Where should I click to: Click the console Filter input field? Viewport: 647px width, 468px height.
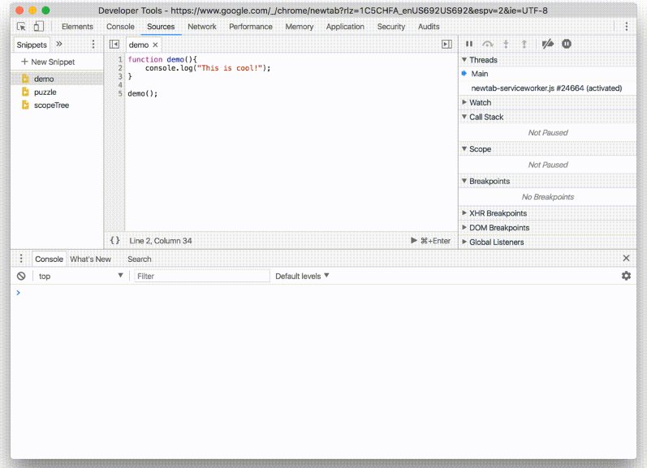pos(202,276)
